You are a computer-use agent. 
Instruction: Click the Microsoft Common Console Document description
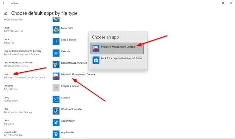pyautogui.click(x=25, y=78)
